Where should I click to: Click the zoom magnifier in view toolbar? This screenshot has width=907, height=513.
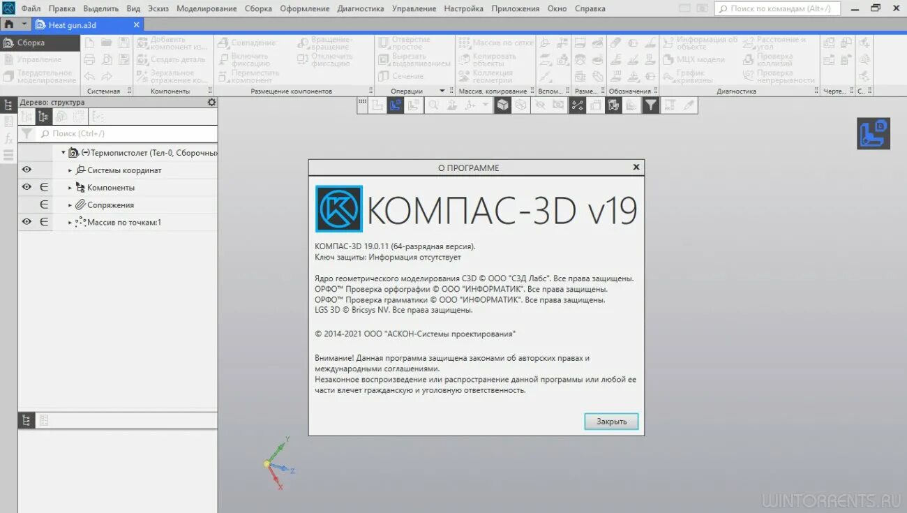[x=433, y=105]
